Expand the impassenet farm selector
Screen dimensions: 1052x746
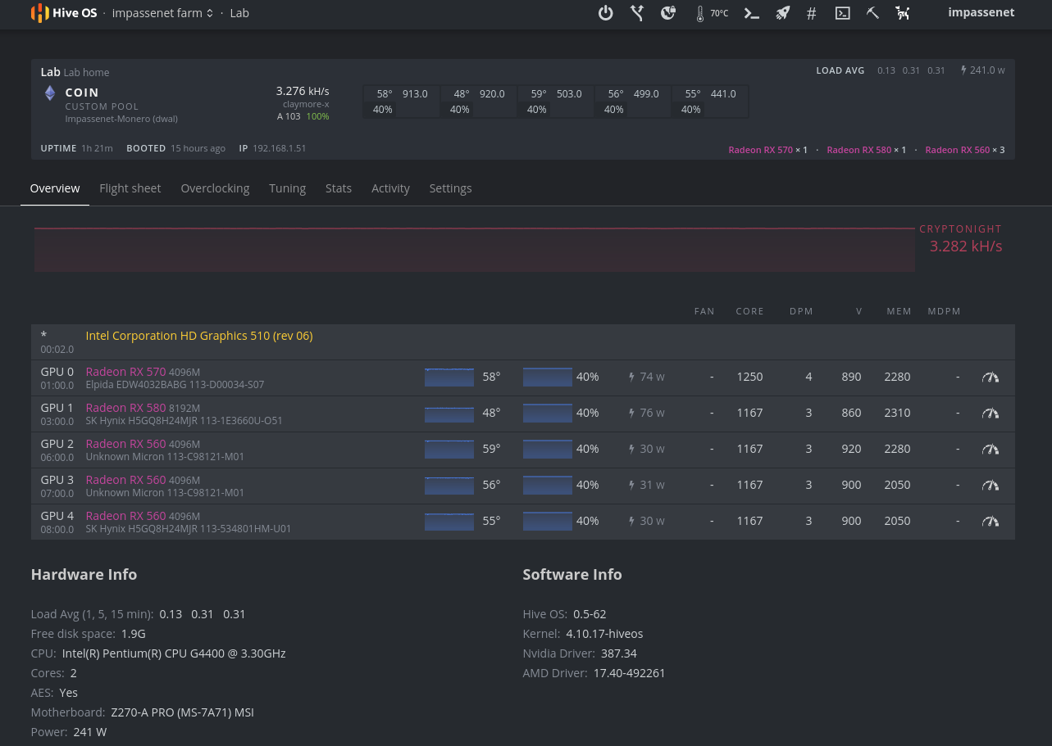162,13
